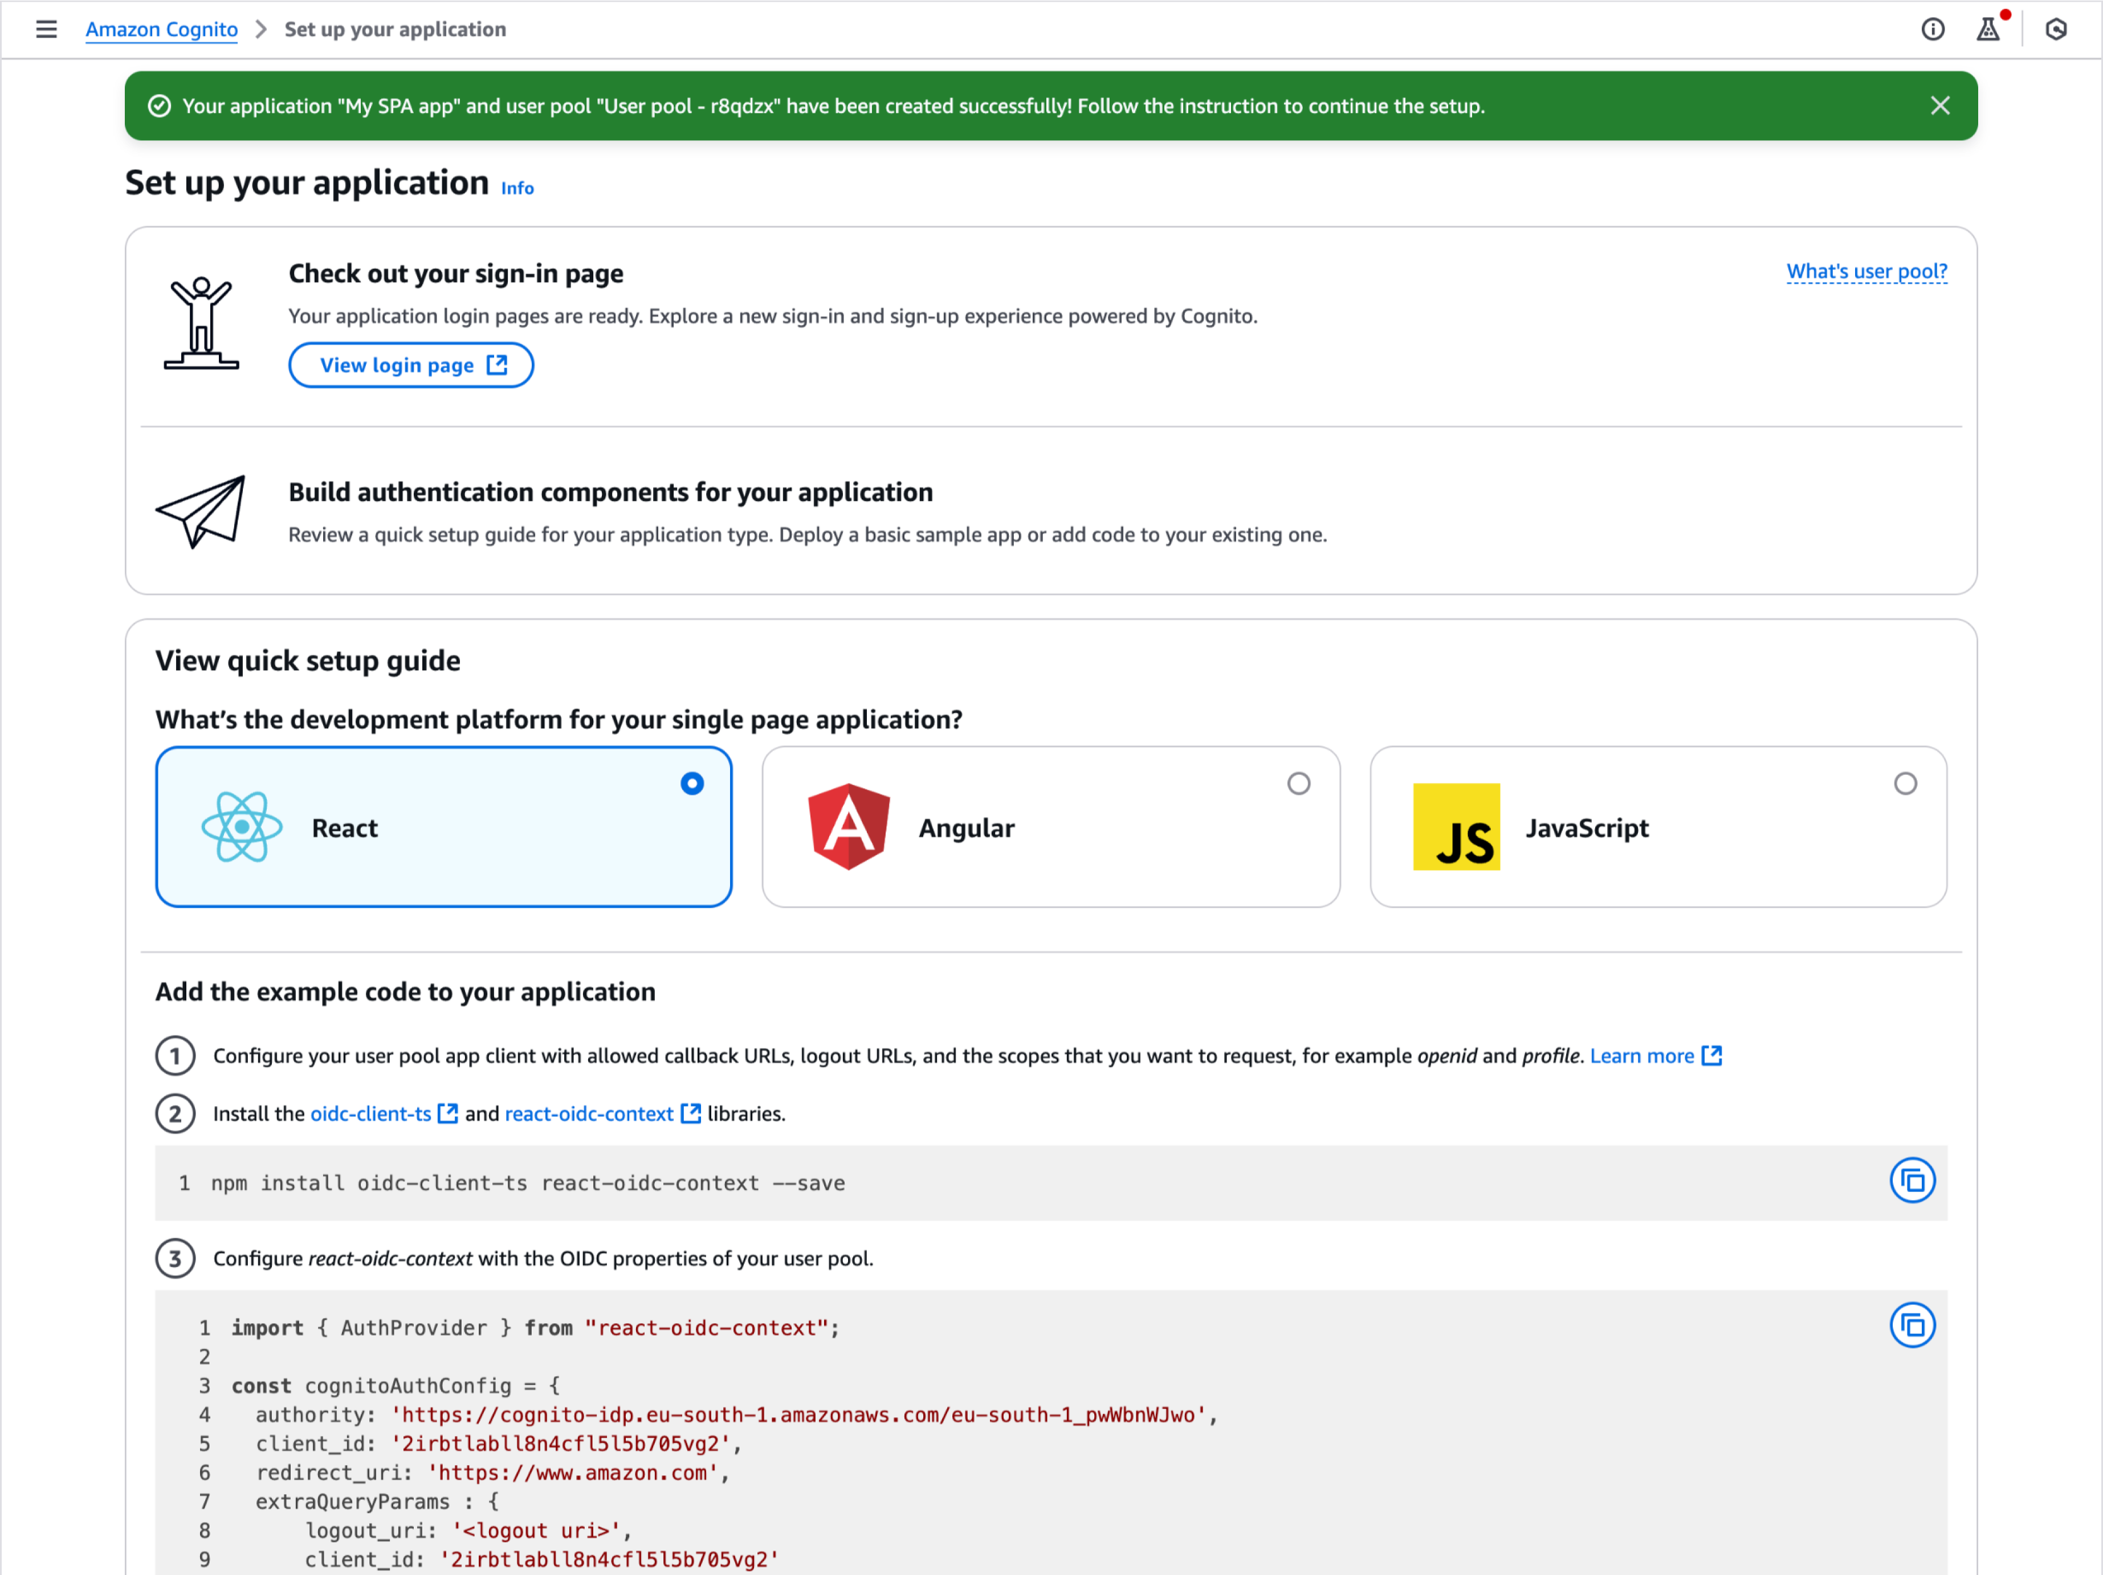Open the lab flask notifications icon
2103x1575 pixels.
(x=1988, y=30)
